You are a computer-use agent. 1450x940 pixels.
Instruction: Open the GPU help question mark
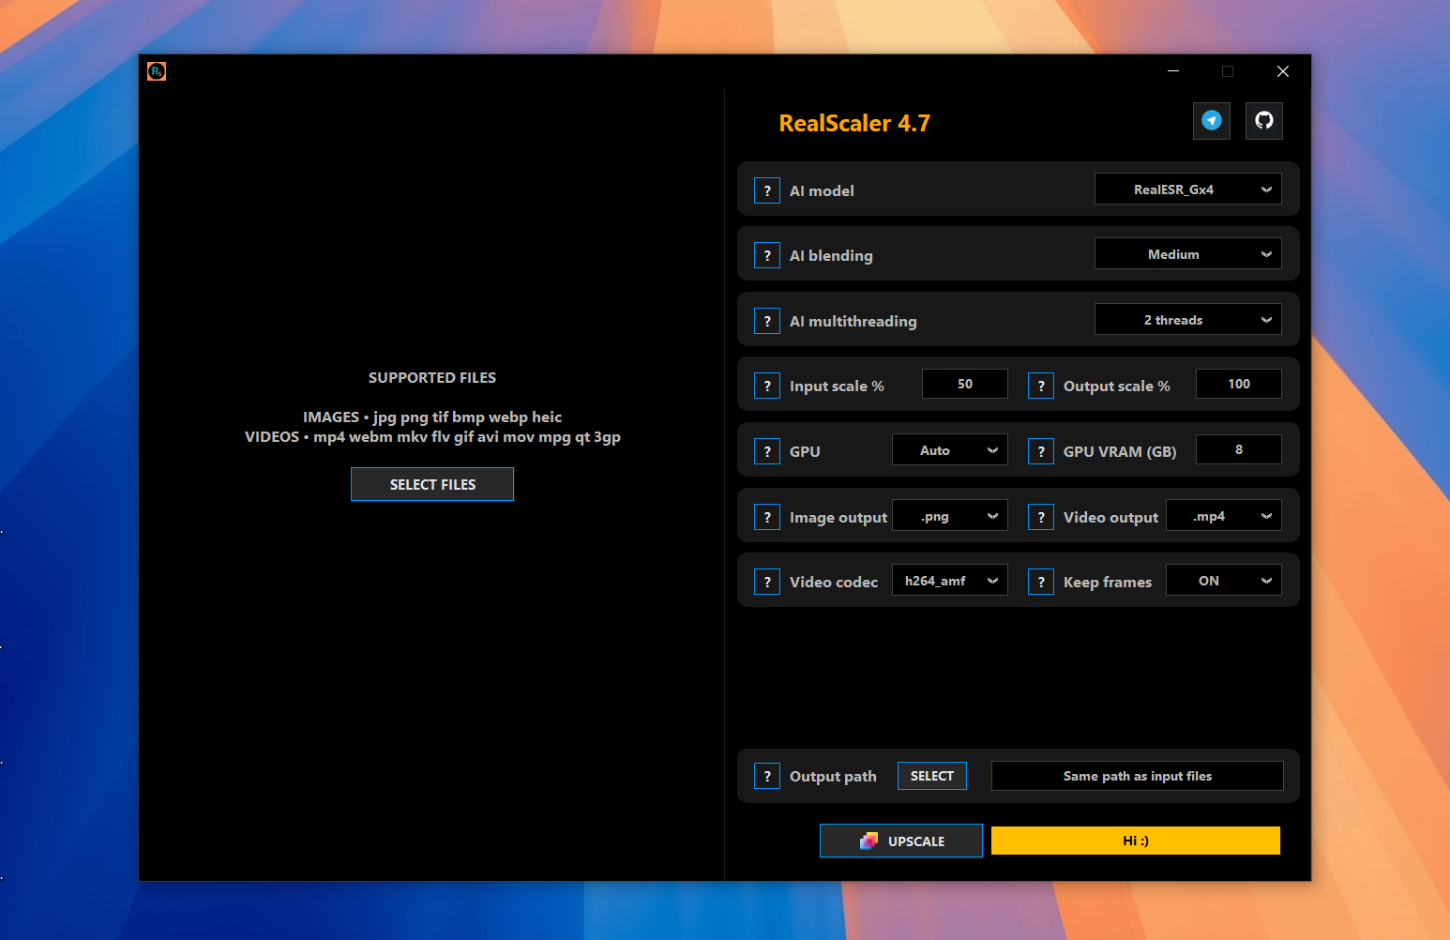(x=767, y=451)
